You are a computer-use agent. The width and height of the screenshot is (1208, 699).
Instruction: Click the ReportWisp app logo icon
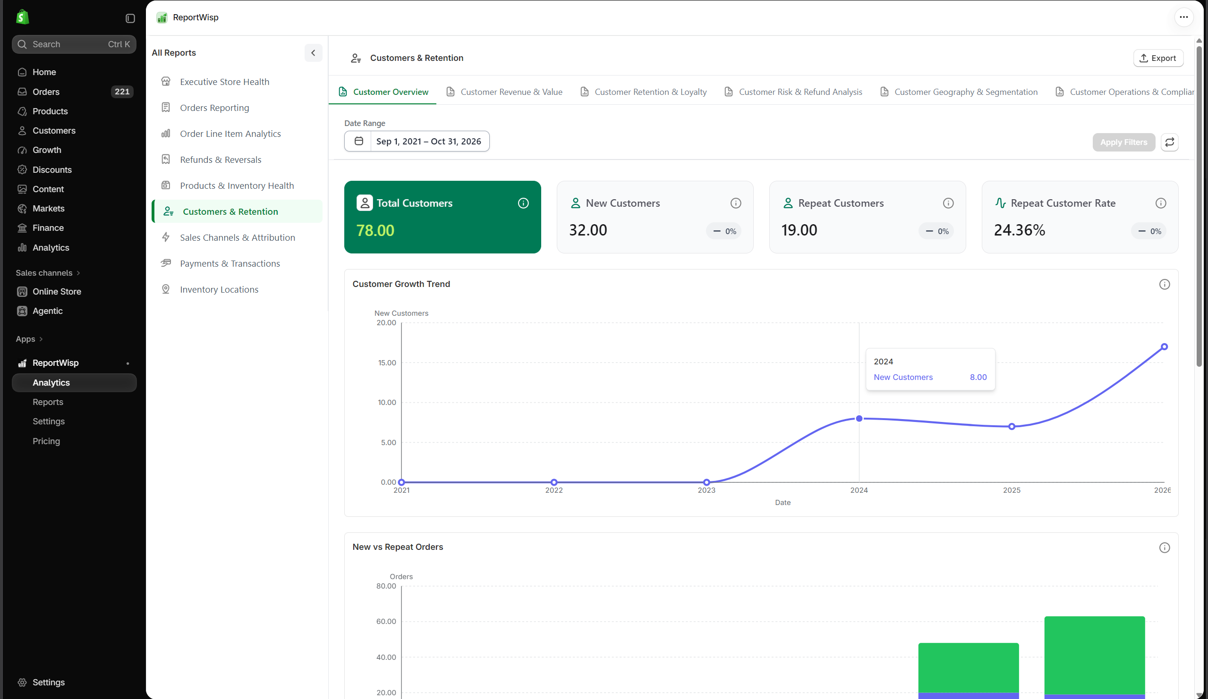tap(162, 18)
